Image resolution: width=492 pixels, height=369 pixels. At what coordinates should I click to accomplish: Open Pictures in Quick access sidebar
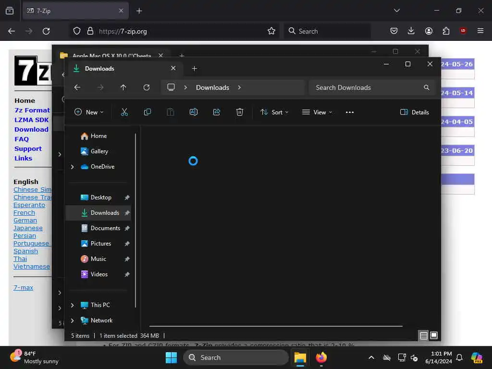click(x=101, y=244)
